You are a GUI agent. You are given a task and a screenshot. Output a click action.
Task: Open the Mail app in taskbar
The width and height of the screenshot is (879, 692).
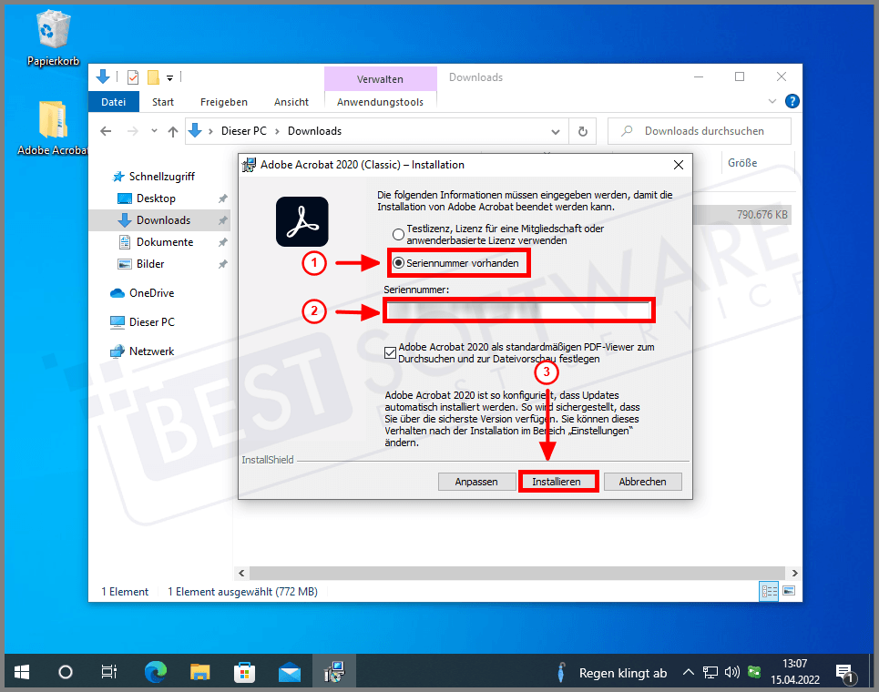click(x=289, y=673)
